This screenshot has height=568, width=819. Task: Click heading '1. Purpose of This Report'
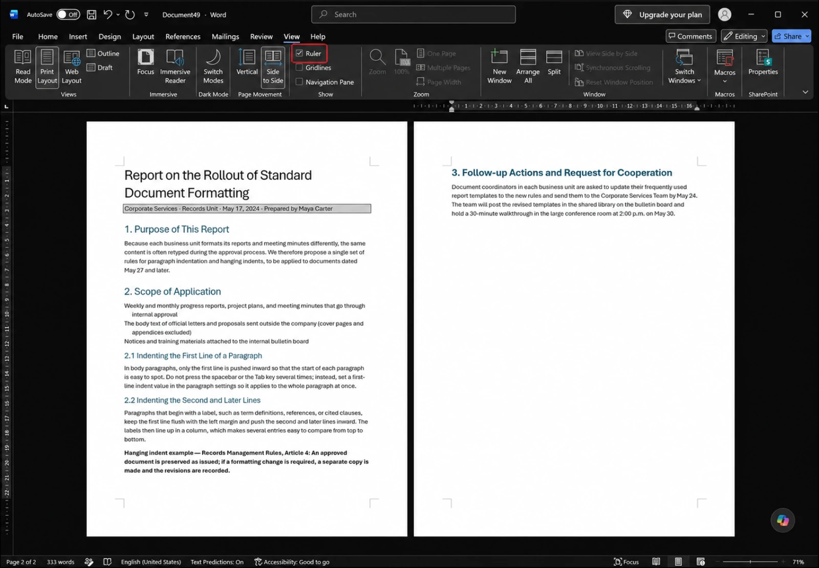tap(176, 229)
